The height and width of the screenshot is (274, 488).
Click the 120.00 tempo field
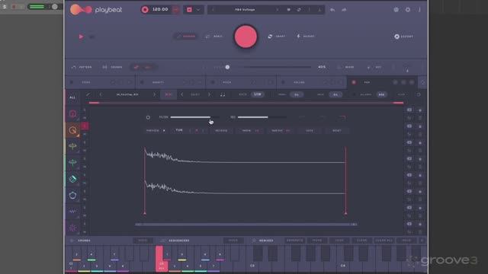[160, 9]
